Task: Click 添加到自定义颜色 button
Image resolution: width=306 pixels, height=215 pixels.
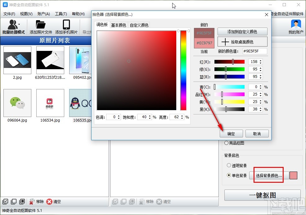Action: 242,32
